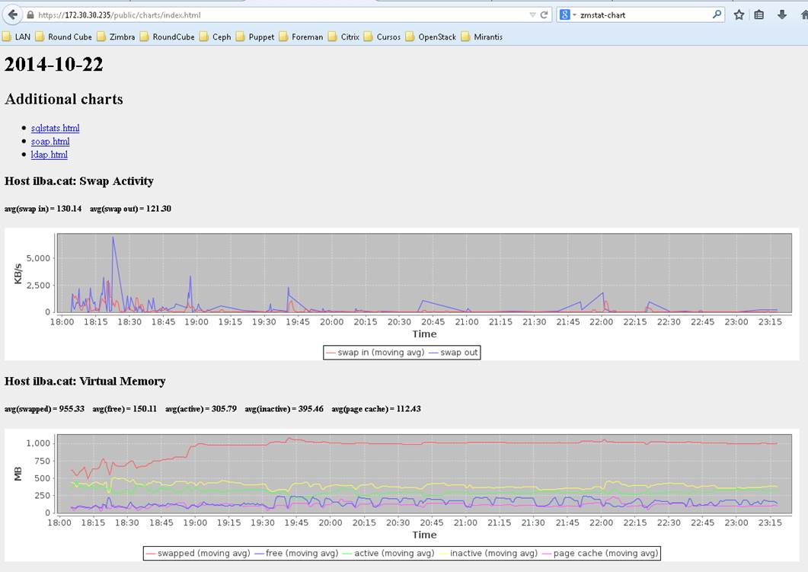Open the Round Cube bookmark folder
The width and height of the screenshot is (808, 572).
tap(64, 37)
